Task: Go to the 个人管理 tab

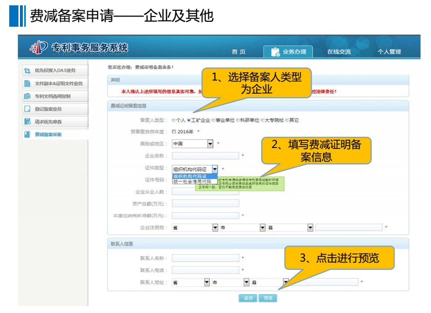Action: point(389,51)
